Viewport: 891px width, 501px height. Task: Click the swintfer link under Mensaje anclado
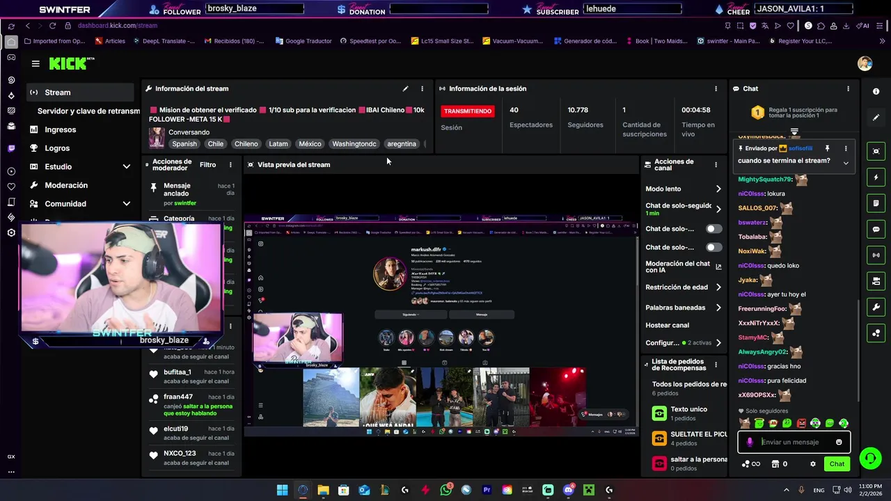pos(185,203)
